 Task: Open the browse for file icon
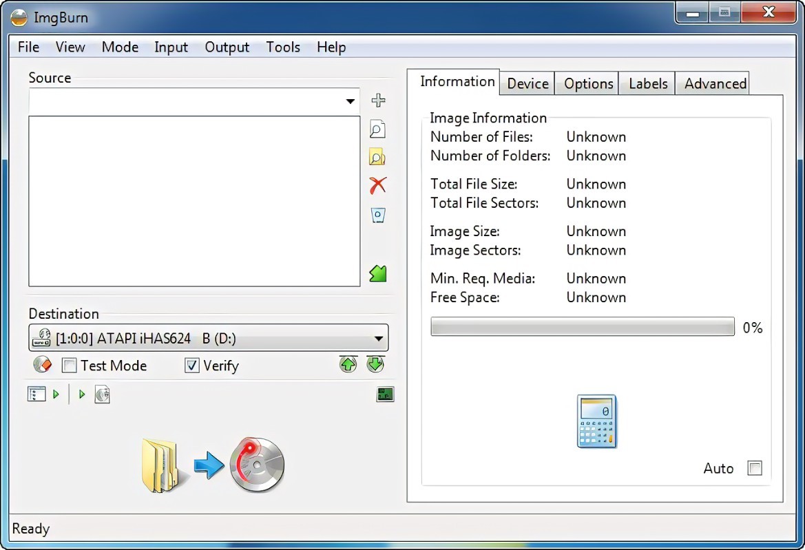(377, 129)
